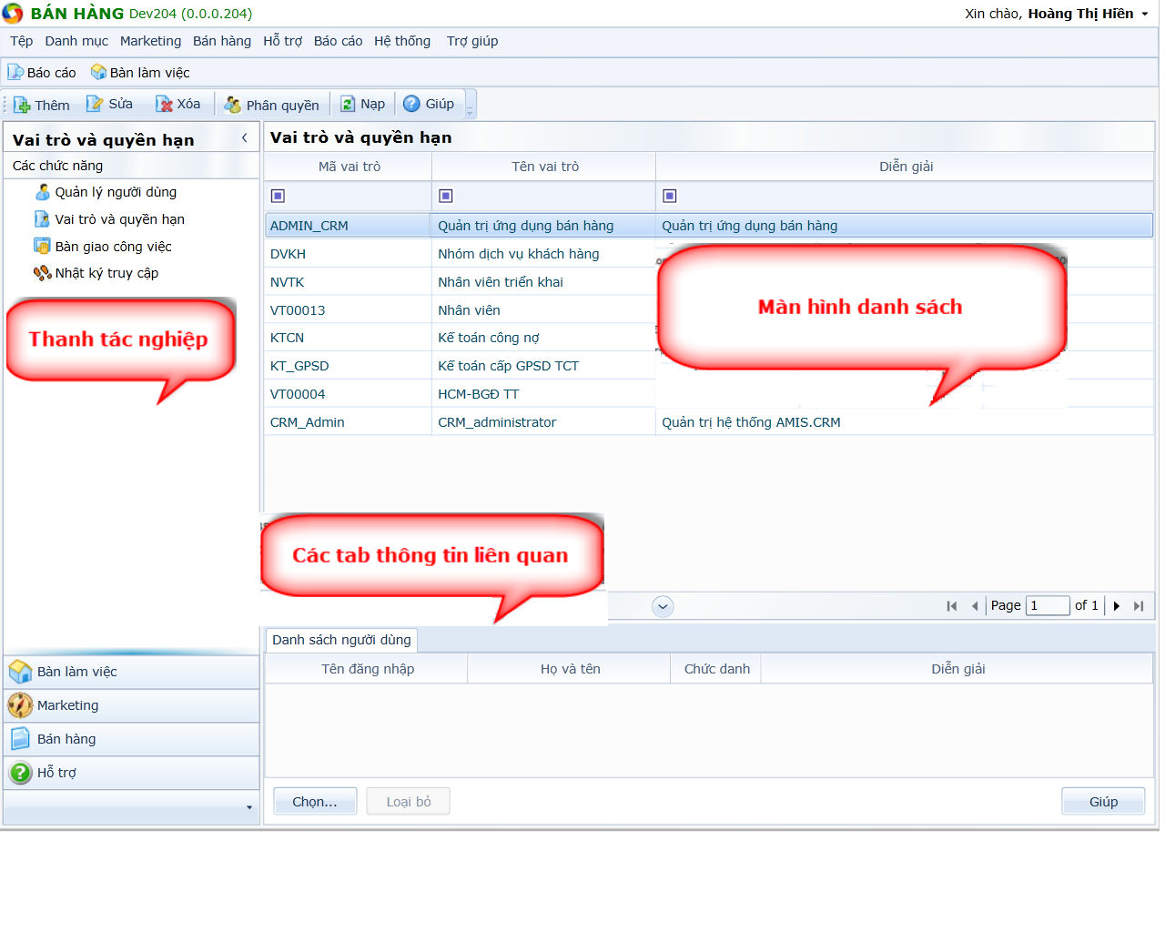Viewport: 1165px width, 932px height.
Task: Collapse the detail panel with the round chevron
Action: [663, 607]
